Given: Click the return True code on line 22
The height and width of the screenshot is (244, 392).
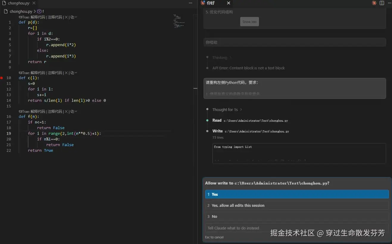Looking at the screenshot, I should [x=40, y=151].
